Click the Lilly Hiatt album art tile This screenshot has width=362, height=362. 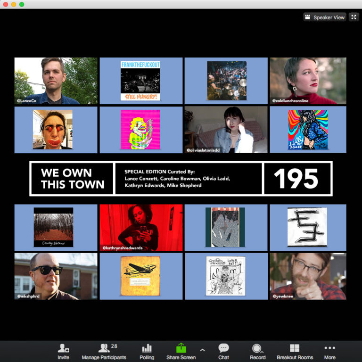(x=308, y=130)
